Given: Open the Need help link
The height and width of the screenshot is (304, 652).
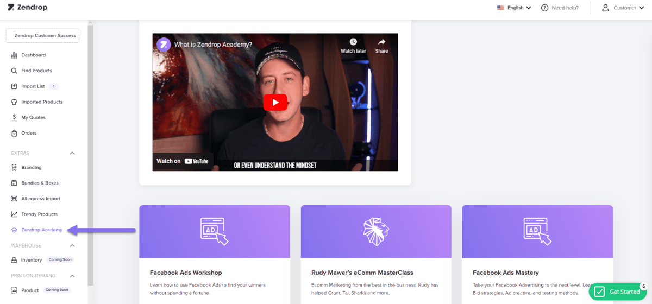Looking at the screenshot, I should pyautogui.click(x=565, y=8).
